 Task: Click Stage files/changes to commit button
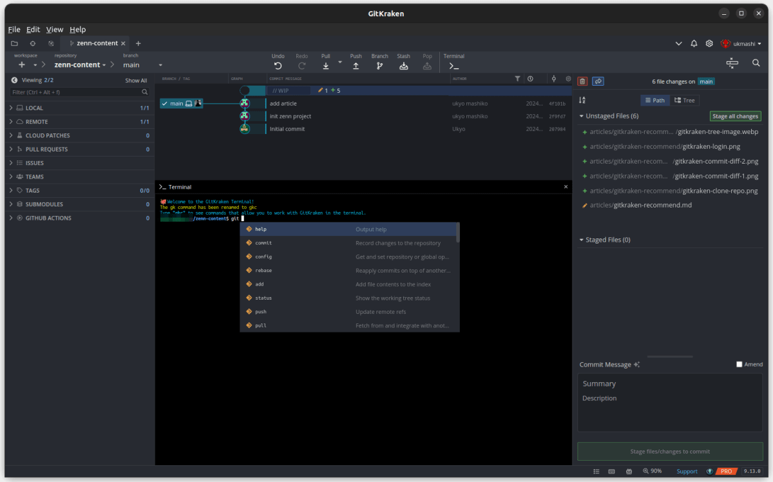(670, 452)
